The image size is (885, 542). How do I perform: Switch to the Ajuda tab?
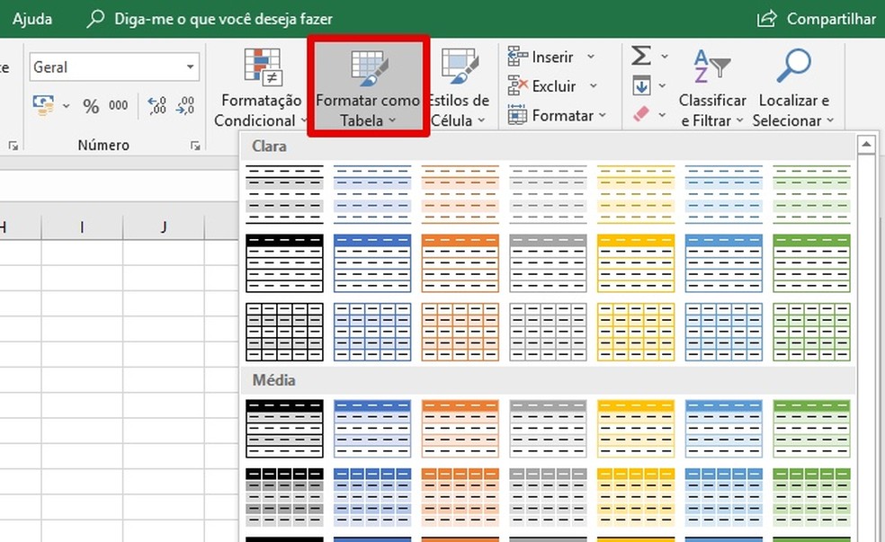click(x=32, y=18)
